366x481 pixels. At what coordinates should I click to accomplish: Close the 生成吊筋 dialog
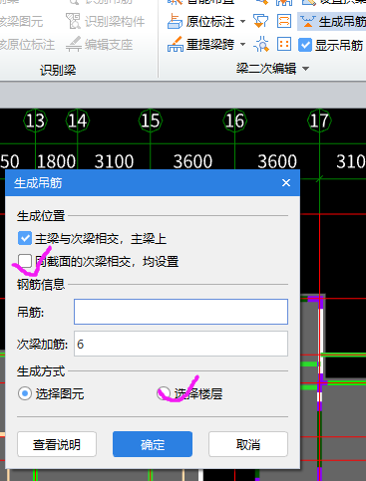click(x=286, y=183)
